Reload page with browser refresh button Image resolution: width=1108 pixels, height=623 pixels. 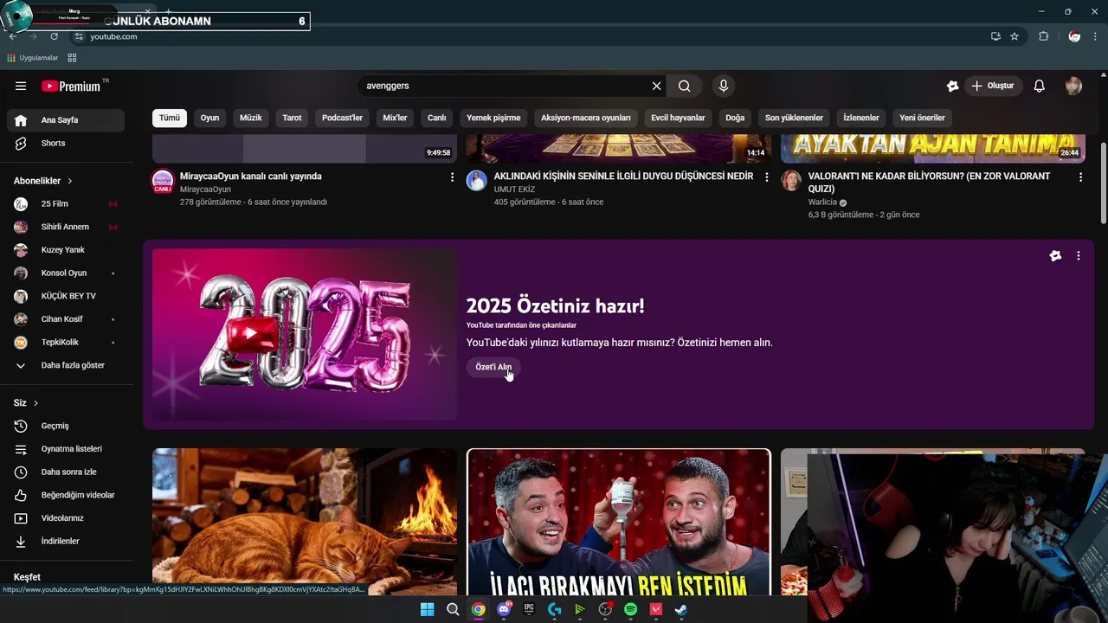point(54,36)
